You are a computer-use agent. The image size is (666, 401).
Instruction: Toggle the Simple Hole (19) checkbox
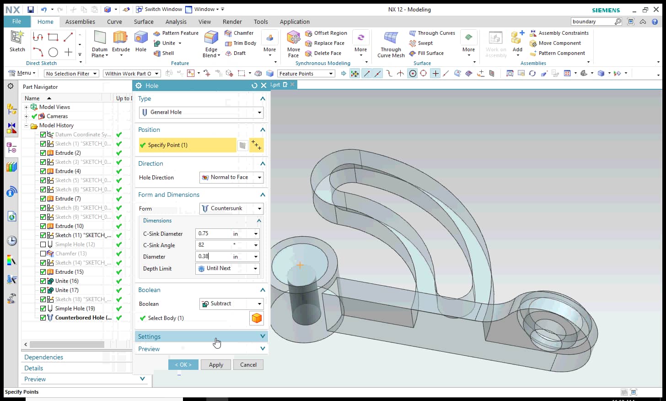coord(43,309)
